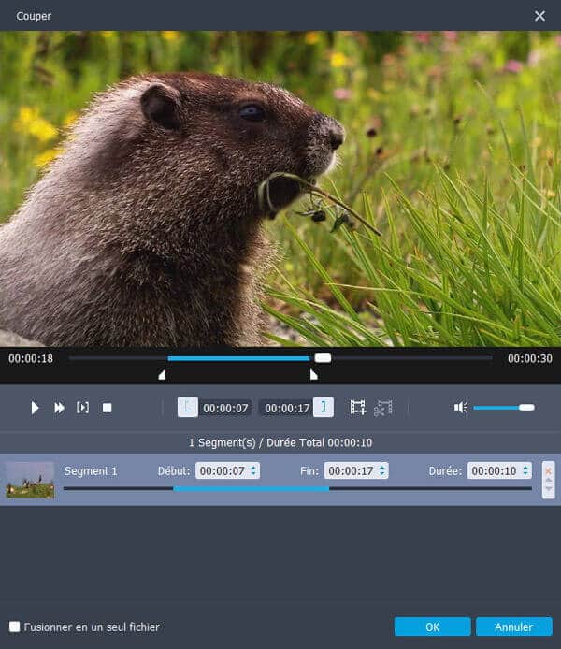Move Segment 1 up with the up arrow
The width and height of the screenshot is (561, 649).
pyautogui.click(x=549, y=480)
